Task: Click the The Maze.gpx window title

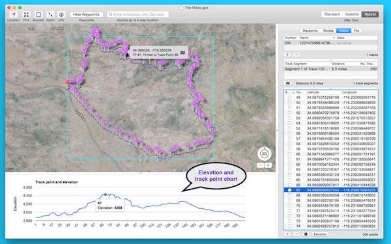Action: point(196,8)
